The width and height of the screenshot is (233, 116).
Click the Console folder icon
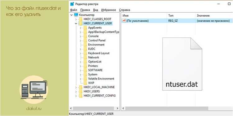click(85, 36)
